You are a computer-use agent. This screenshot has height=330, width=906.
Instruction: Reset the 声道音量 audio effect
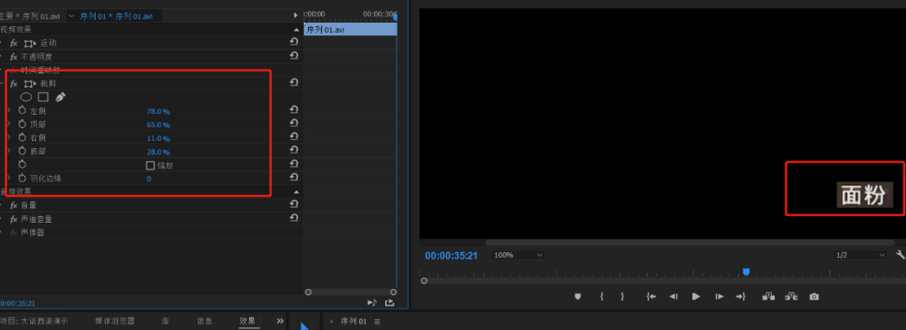pyautogui.click(x=294, y=218)
